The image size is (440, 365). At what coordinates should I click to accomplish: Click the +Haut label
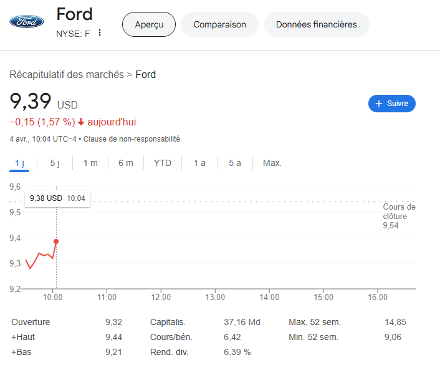[23, 337]
